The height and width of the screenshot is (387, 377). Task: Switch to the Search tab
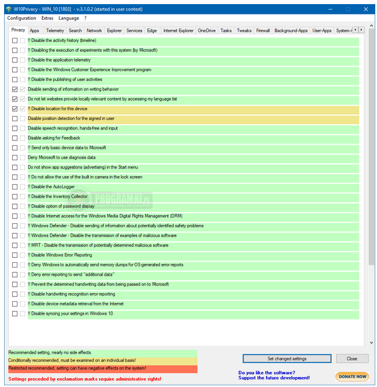pos(75,31)
